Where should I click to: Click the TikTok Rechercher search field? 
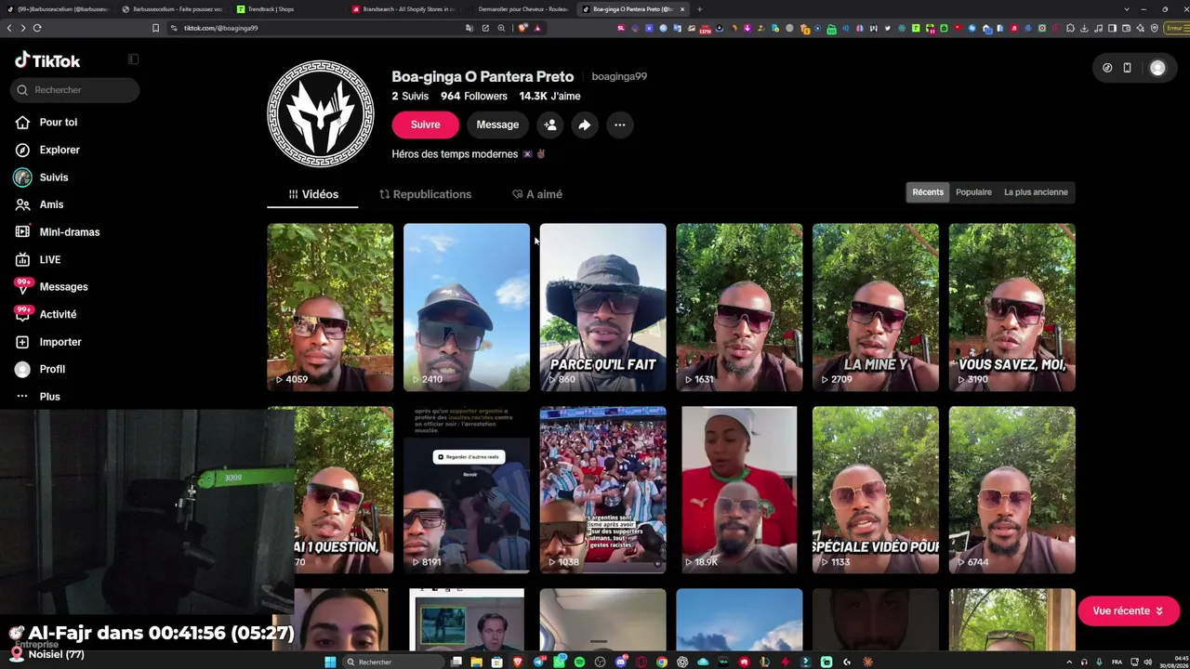[75, 90]
